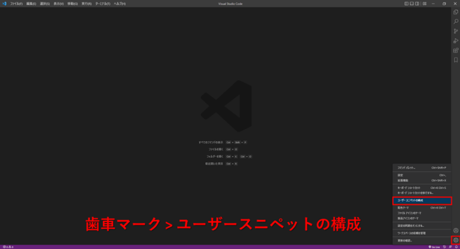
Task: Toggle the bottom panel layout button
Action: [412, 3]
